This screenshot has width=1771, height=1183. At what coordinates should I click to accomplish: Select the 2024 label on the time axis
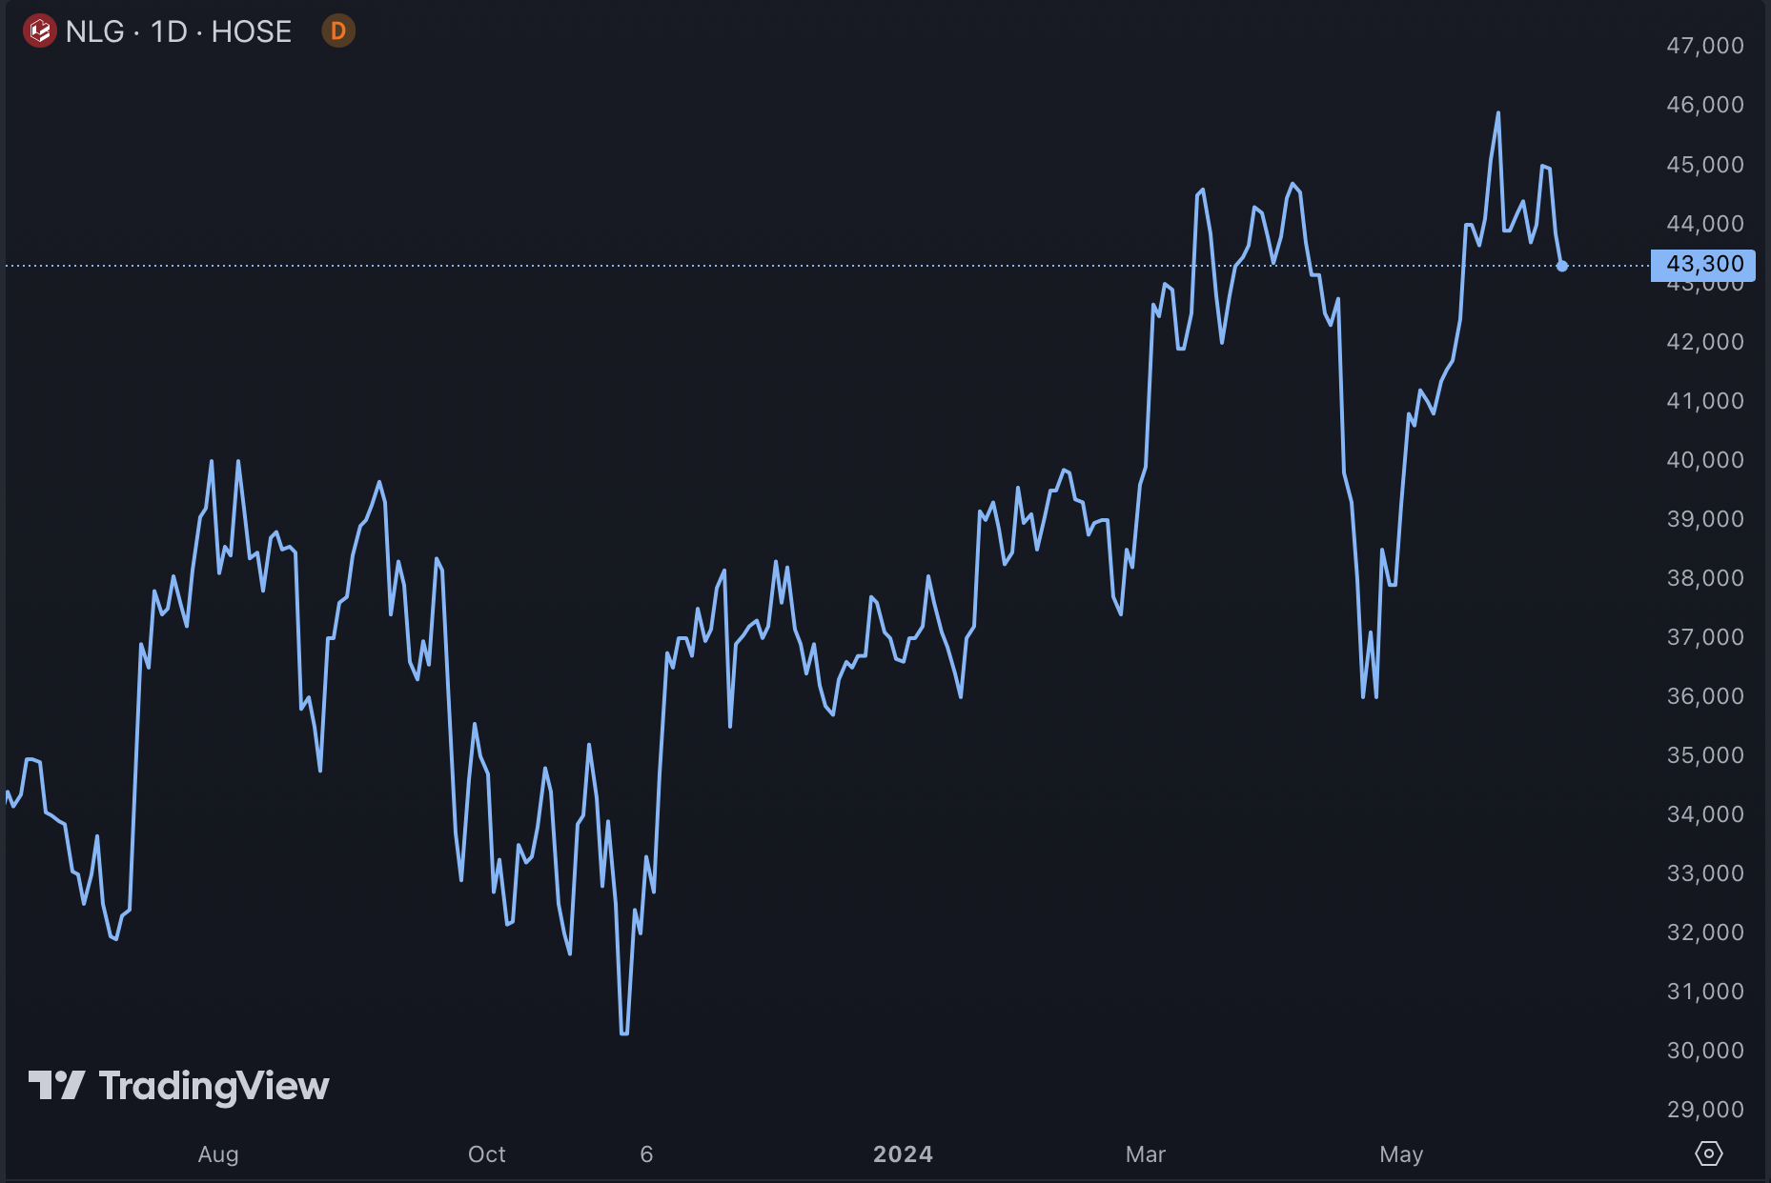pyautogui.click(x=902, y=1153)
